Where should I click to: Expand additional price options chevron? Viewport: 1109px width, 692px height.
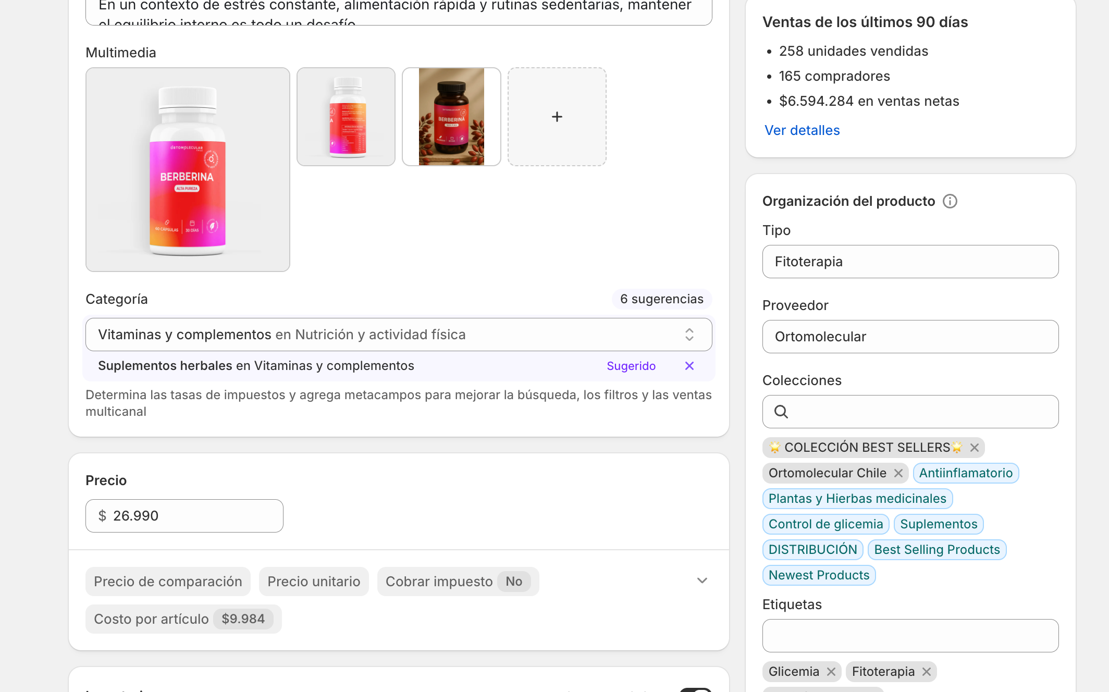point(702,580)
